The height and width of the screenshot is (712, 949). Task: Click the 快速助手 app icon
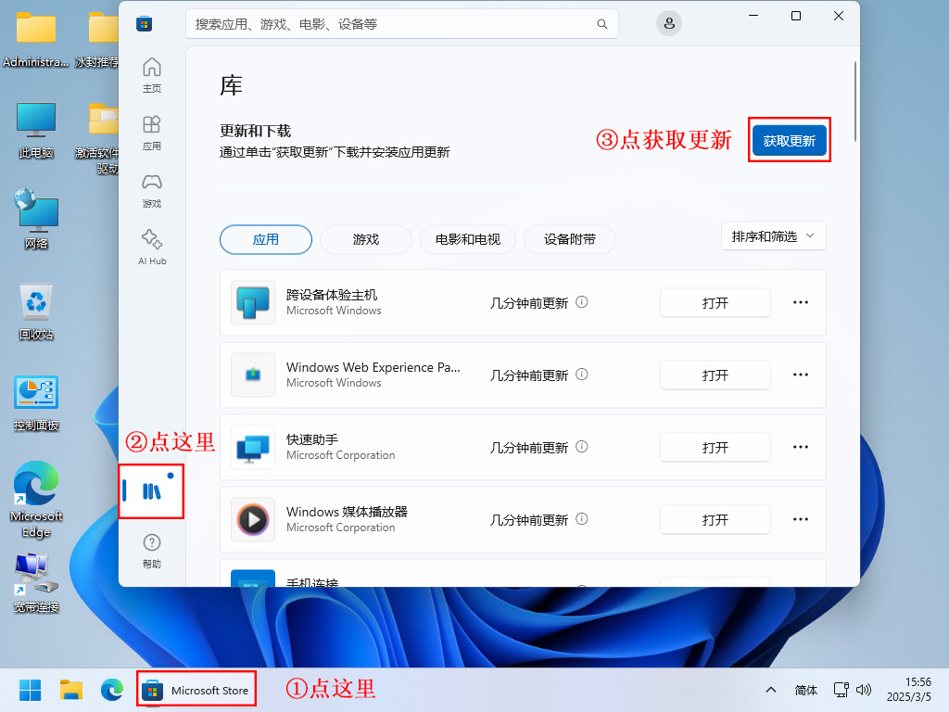[x=253, y=447]
